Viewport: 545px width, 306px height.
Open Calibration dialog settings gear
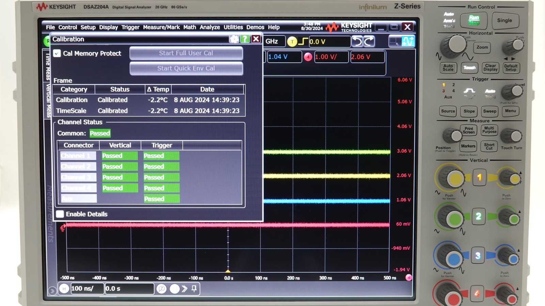pos(234,39)
